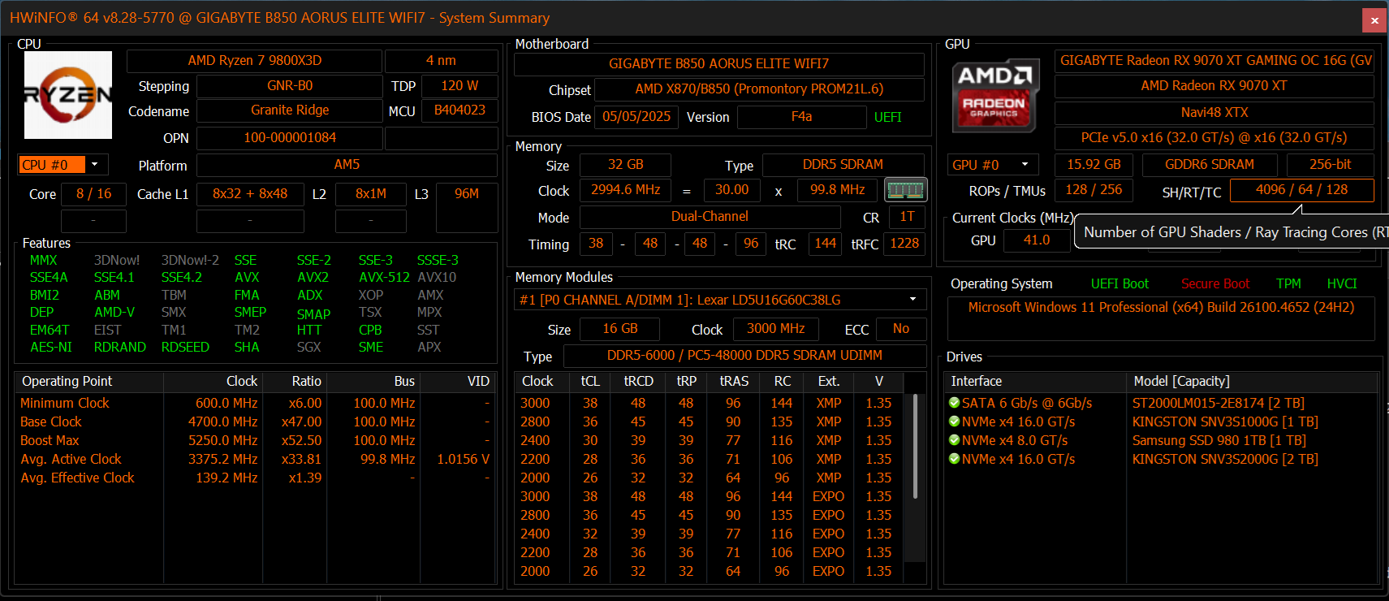Click the Secure Boot indicator
This screenshot has width=1389, height=601.
1215,283
